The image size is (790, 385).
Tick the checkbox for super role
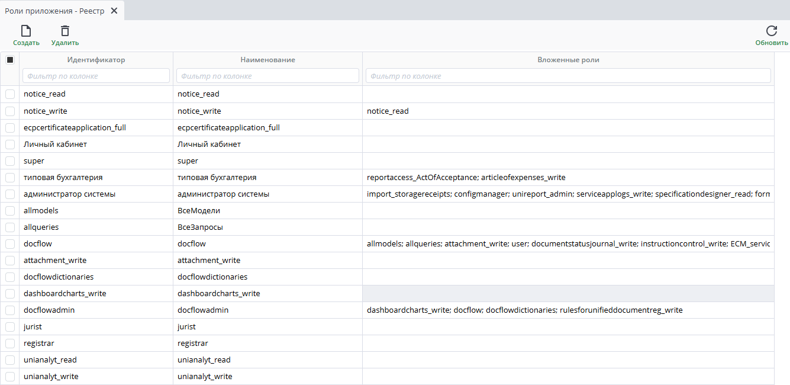[10, 161]
